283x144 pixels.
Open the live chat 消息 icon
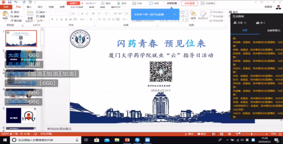click(151, 3)
